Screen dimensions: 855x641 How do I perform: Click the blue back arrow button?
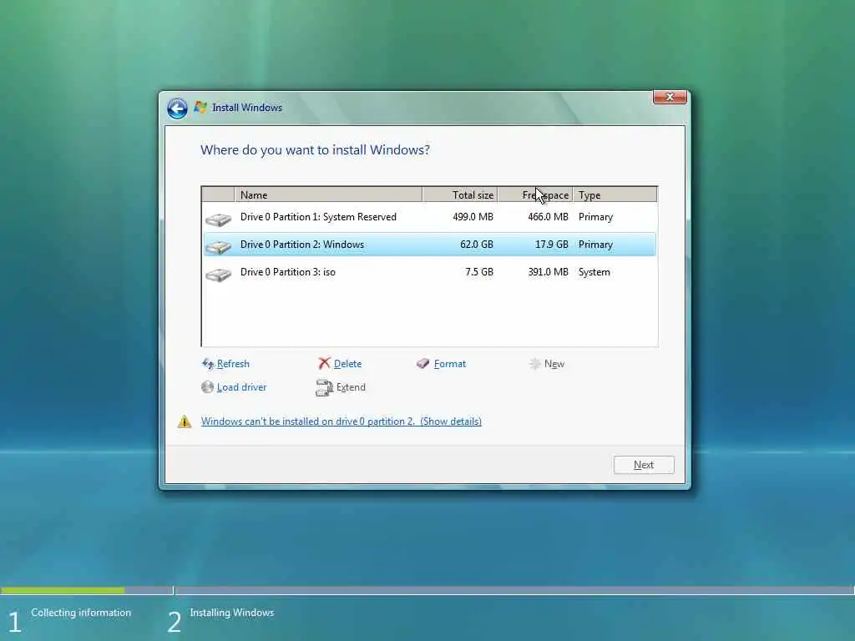177,108
